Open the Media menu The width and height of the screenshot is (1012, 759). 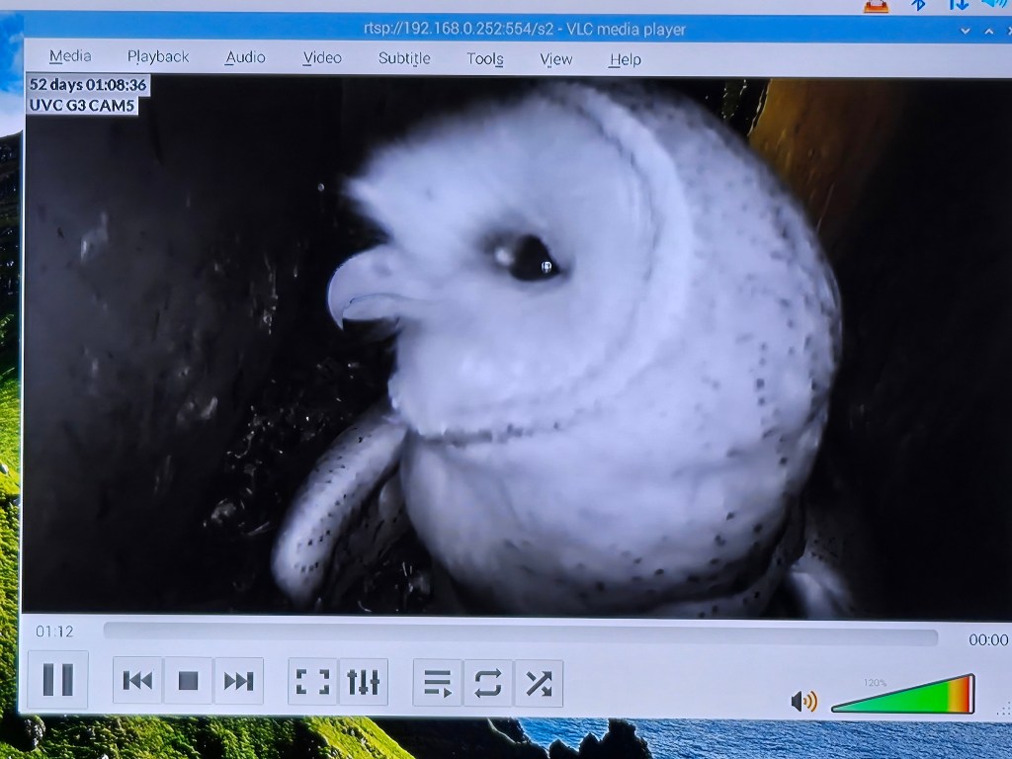coord(70,56)
